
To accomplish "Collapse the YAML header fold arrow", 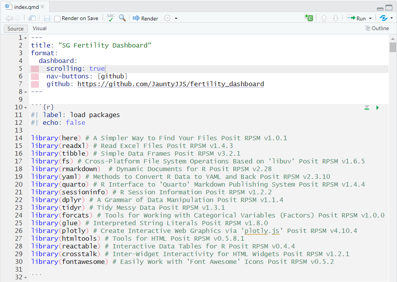I will point(25,37).
